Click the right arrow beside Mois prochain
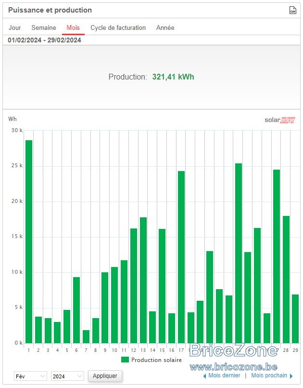This screenshot has height=388, width=303. pos(291,376)
